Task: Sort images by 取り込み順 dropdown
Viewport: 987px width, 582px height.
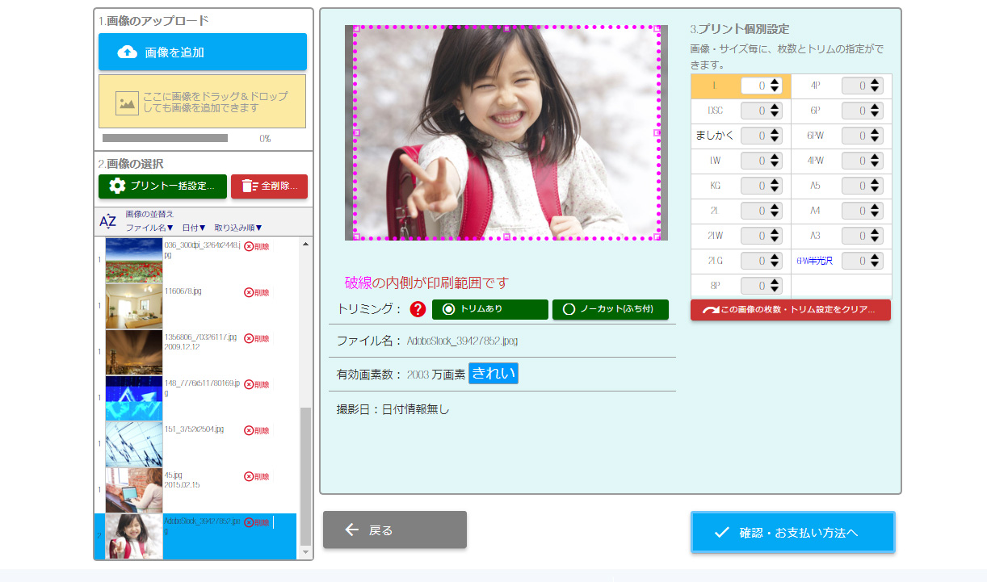Action: [238, 228]
